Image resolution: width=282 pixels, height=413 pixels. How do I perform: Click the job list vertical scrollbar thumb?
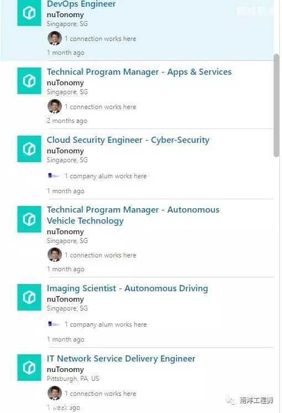click(276, 105)
